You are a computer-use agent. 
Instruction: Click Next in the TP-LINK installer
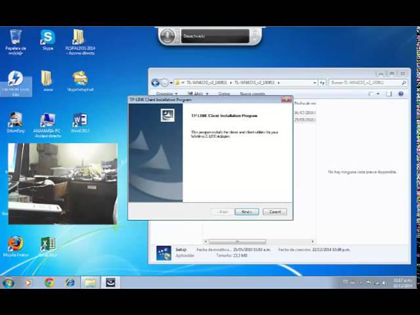(x=247, y=212)
